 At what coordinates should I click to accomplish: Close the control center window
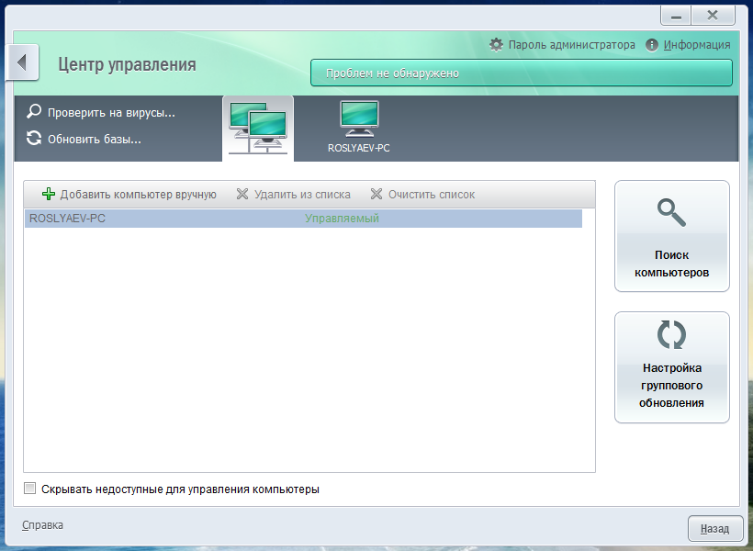pos(713,16)
